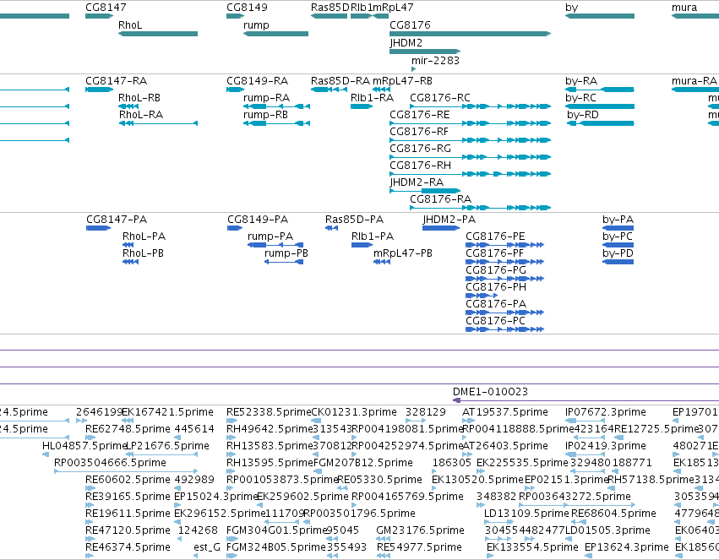Screen dimensions: 719x560
Task: Click the mura gene feature
Action: click(x=695, y=16)
